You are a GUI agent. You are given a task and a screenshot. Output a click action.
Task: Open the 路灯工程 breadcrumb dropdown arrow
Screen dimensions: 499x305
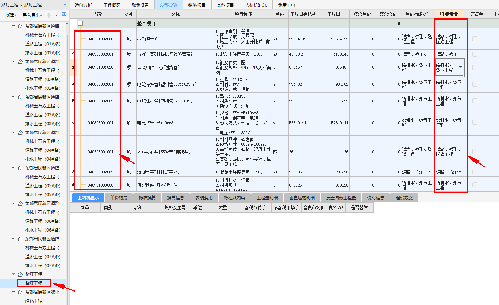point(65,5)
